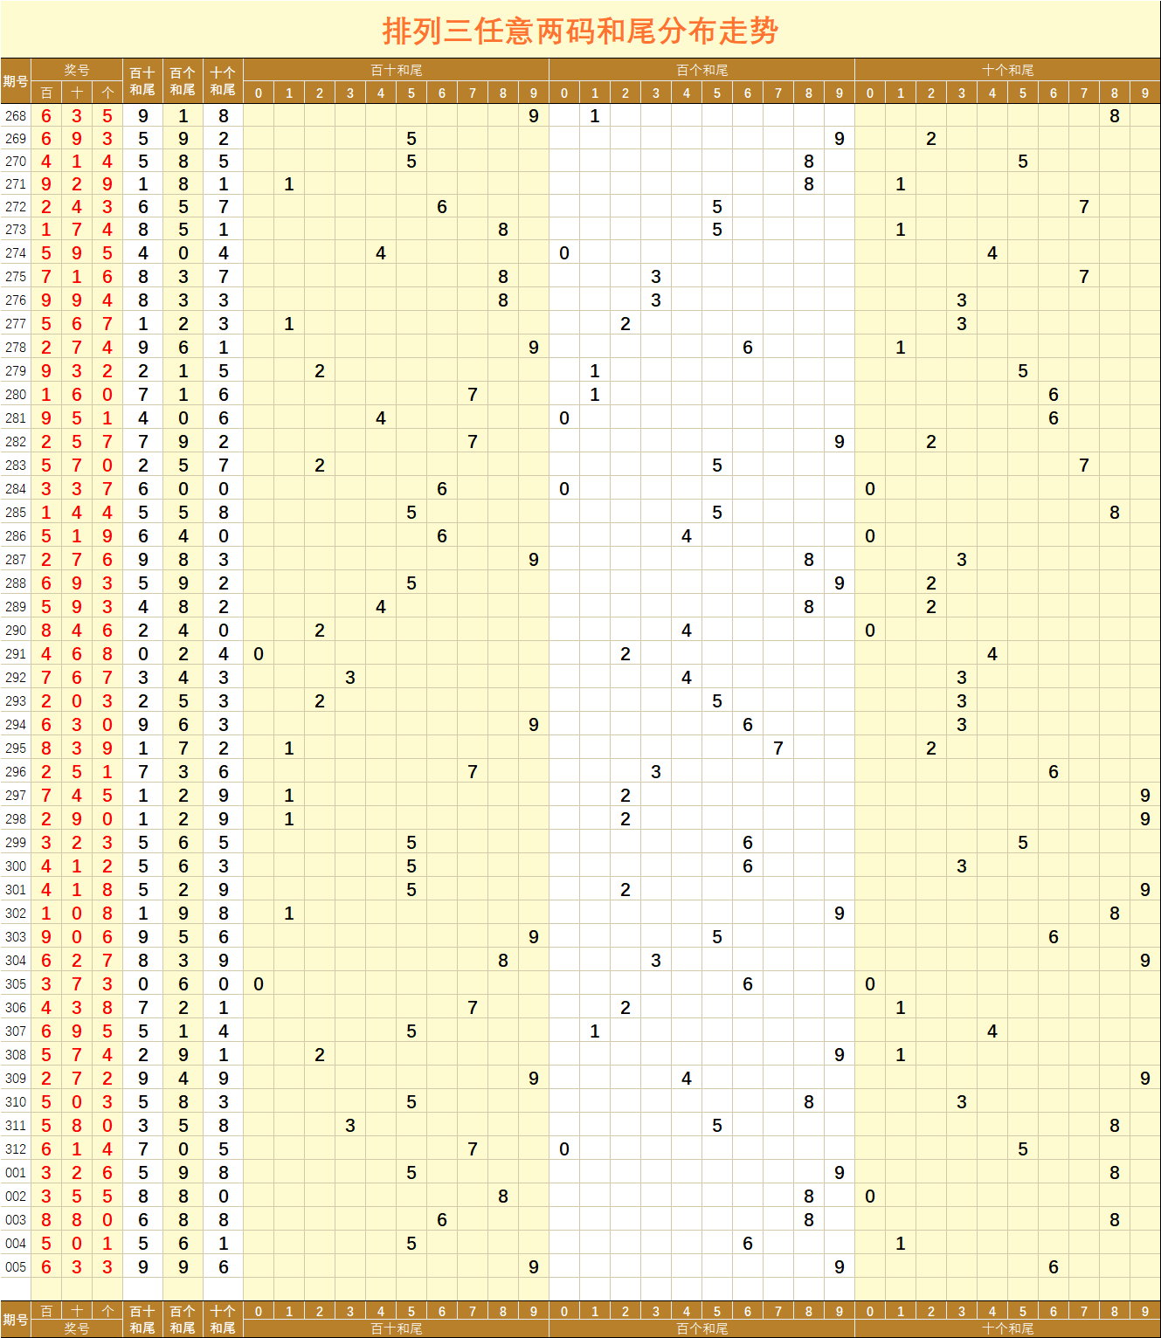Select the period number 003 row label

(16, 1220)
